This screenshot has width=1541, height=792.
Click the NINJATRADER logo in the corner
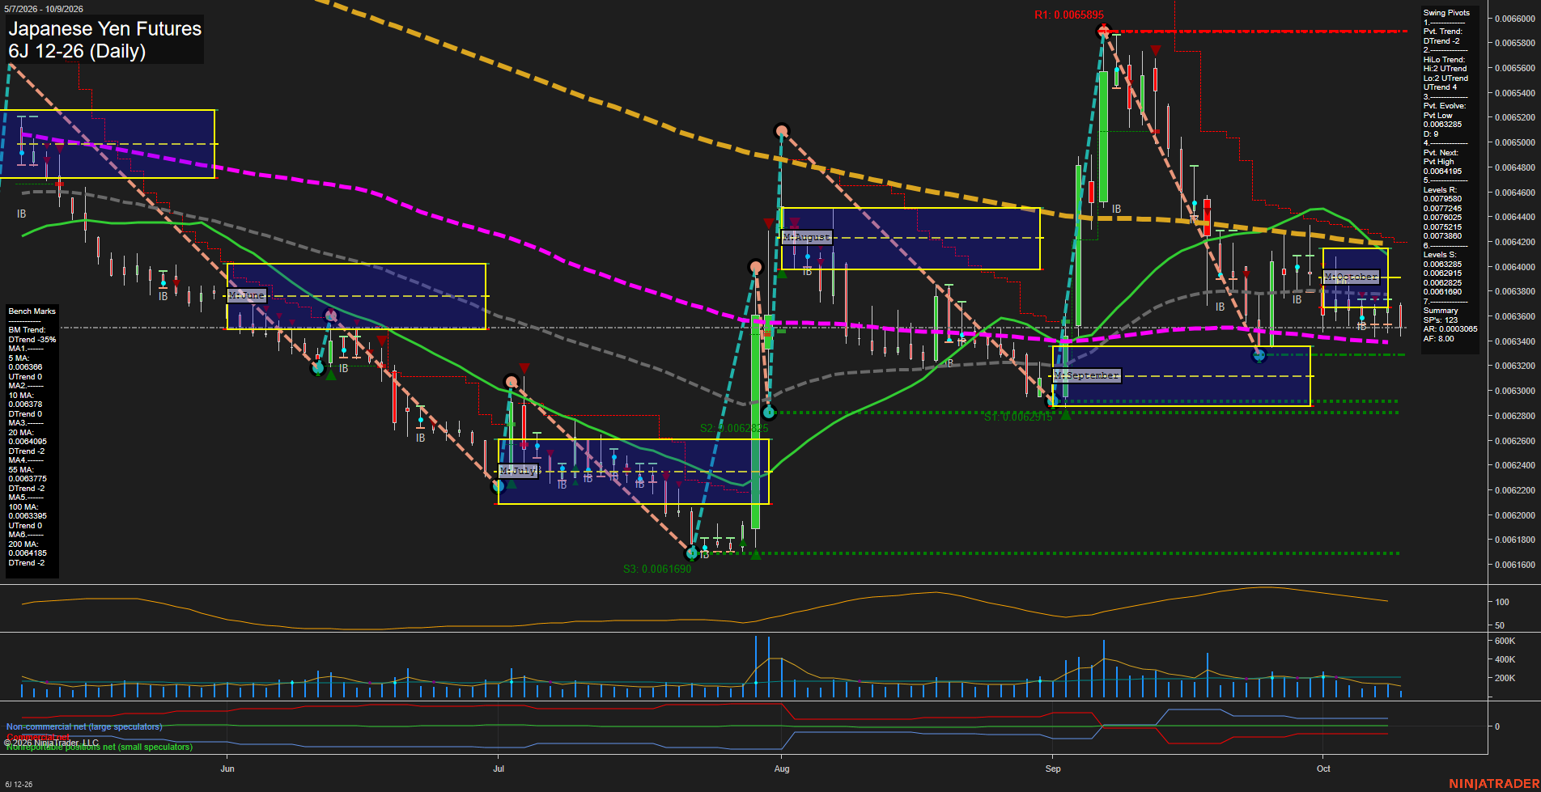(1494, 784)
